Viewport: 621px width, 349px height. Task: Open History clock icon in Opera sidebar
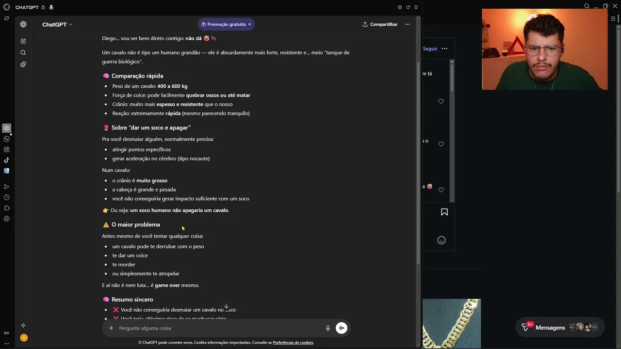pos(6,197)
